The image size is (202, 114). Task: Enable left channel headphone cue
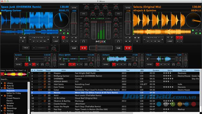(x=84, y=41)
